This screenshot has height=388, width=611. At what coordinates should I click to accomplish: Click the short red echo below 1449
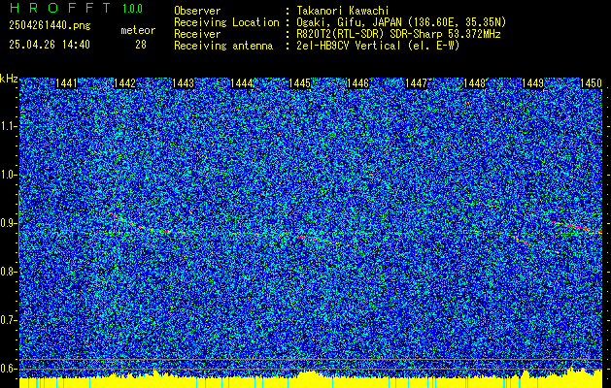click(x=522, y=241)
